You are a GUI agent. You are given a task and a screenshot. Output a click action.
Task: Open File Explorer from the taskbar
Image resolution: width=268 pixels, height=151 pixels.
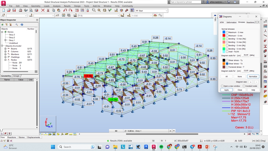tap(115, 147)
